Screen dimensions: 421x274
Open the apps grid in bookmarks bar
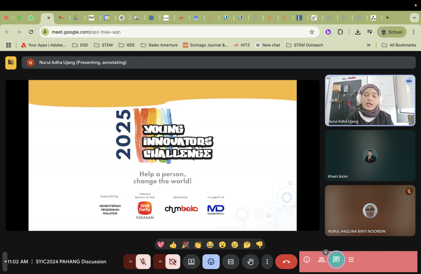pyautogui.click(x=9, y=45)
